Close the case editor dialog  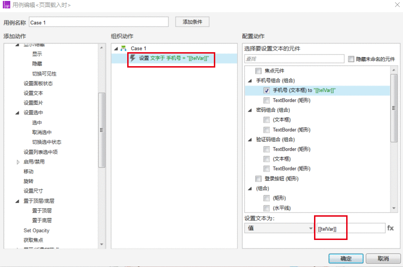pos(397,5)
